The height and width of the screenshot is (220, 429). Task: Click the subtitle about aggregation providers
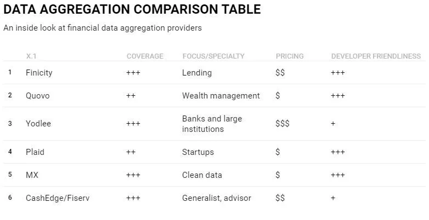pos(103,28)
